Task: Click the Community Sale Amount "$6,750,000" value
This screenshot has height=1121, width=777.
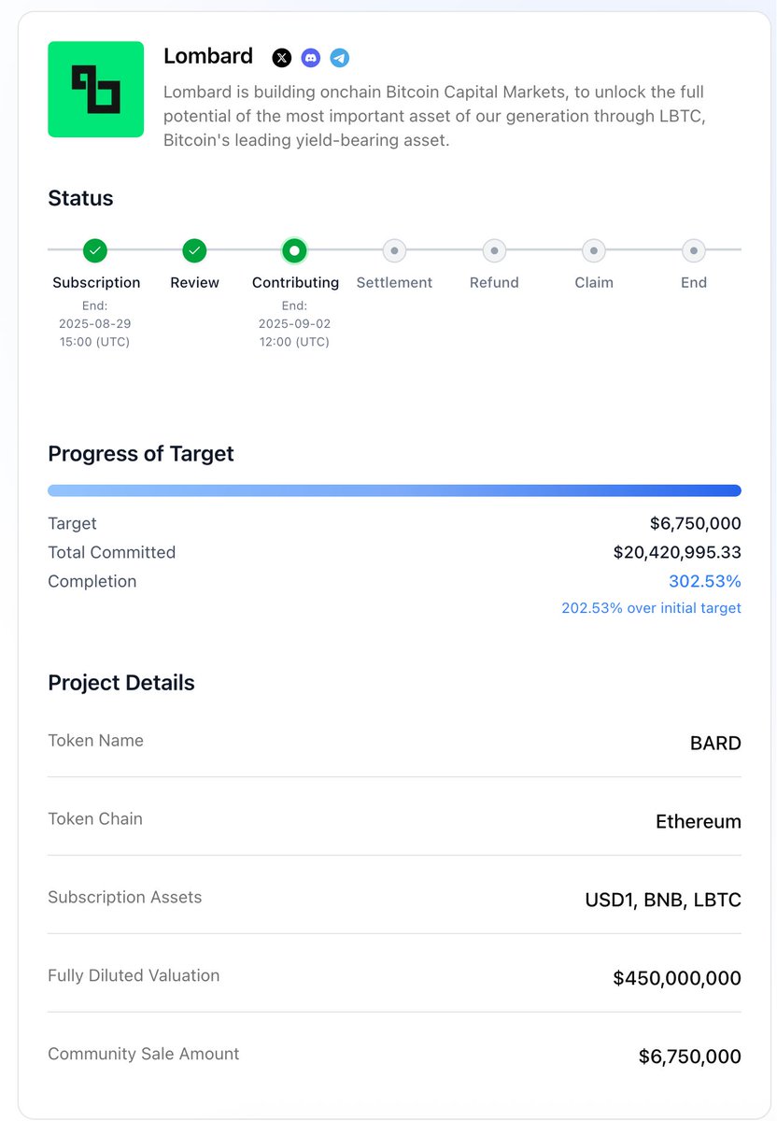Action: tap(690, 1057)
